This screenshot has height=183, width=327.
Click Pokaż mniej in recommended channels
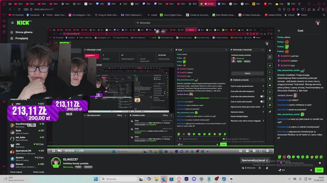pyautogui.click(x=39, y=172)
